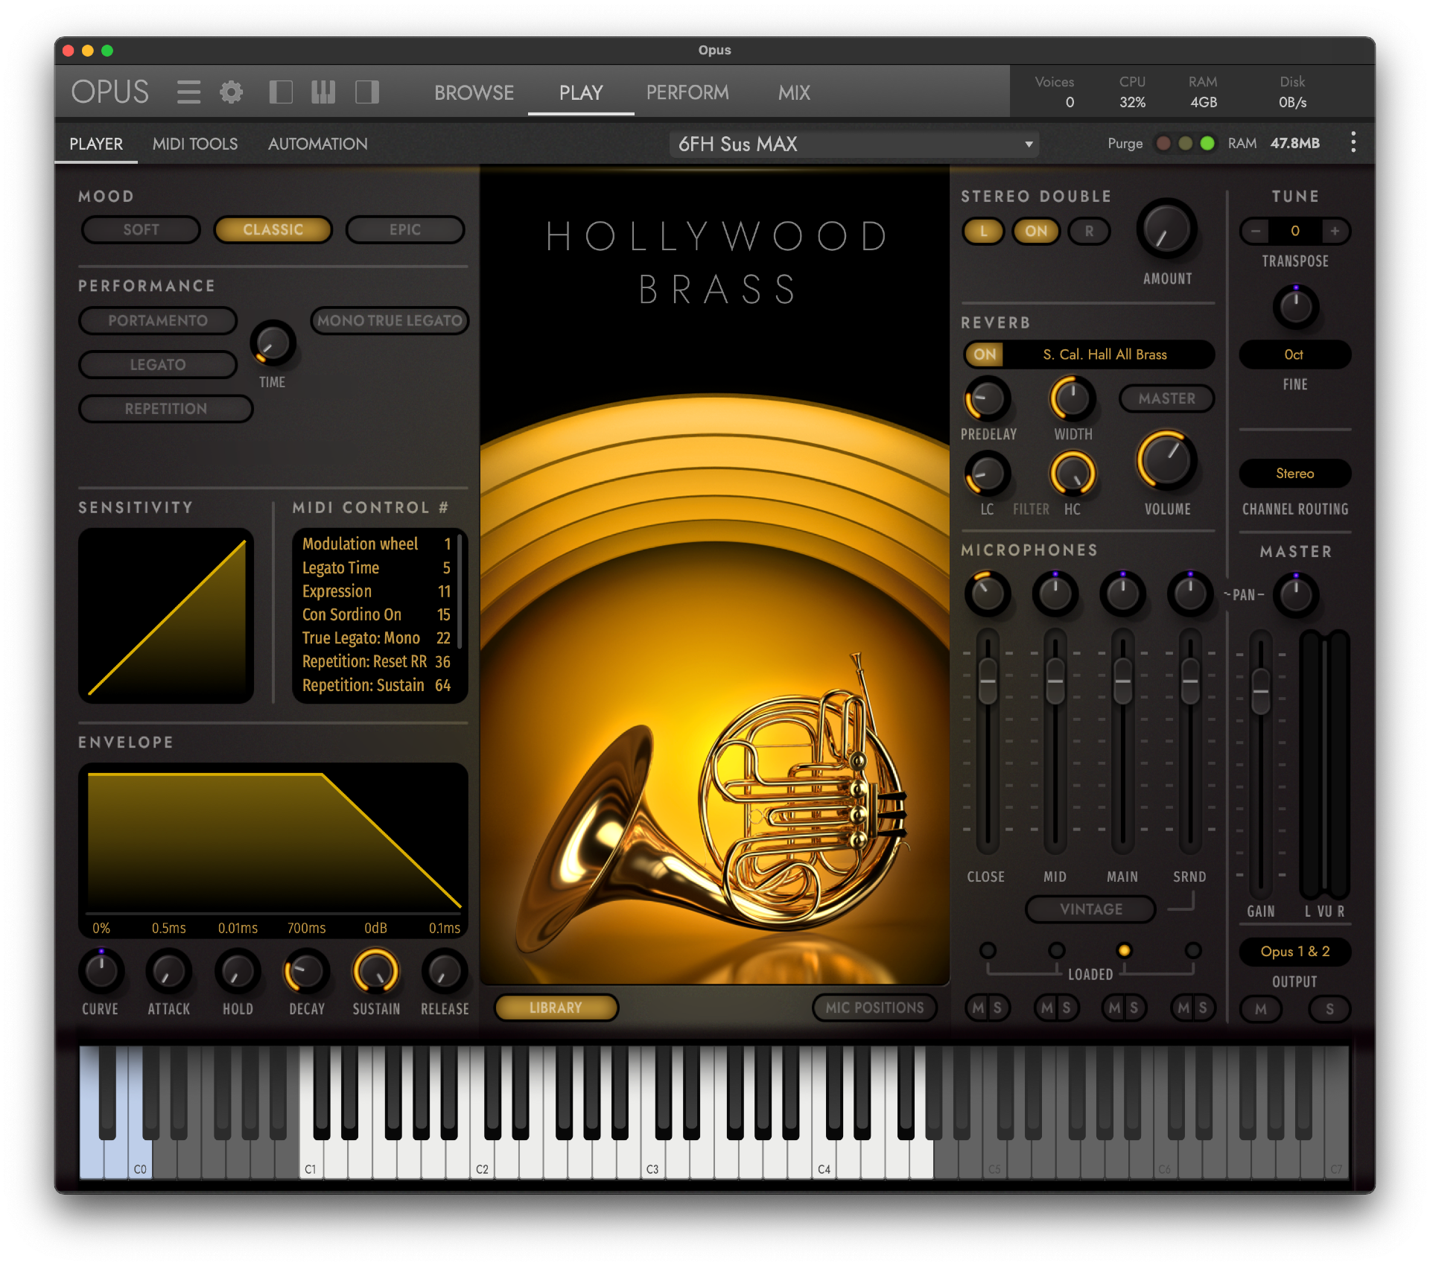
Task: Enable the Mono True Legato toggle
Action: click(x=390, y=321)
